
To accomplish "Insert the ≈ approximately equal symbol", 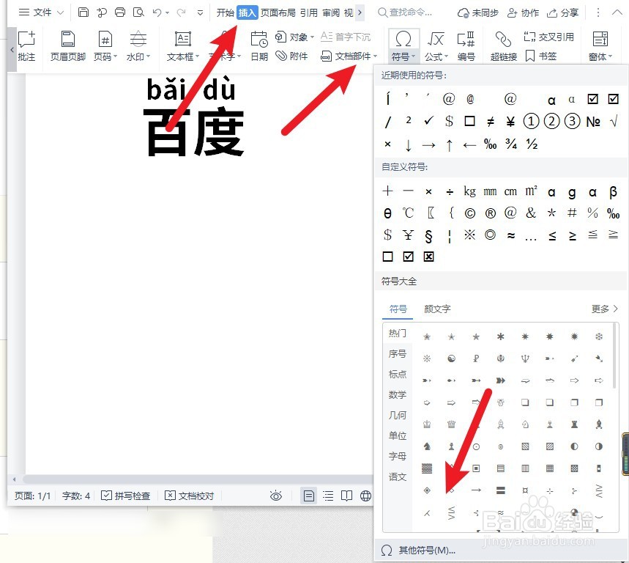I will coord(510,235).
